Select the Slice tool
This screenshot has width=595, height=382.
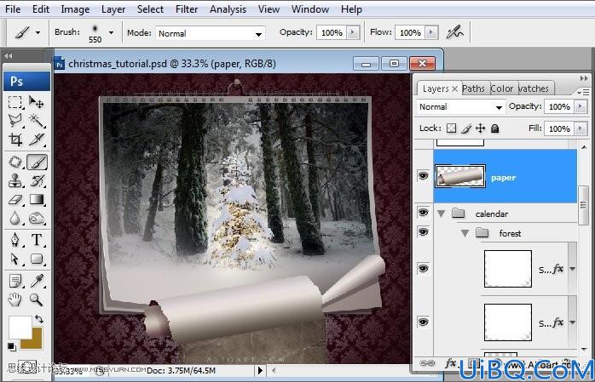37,140
